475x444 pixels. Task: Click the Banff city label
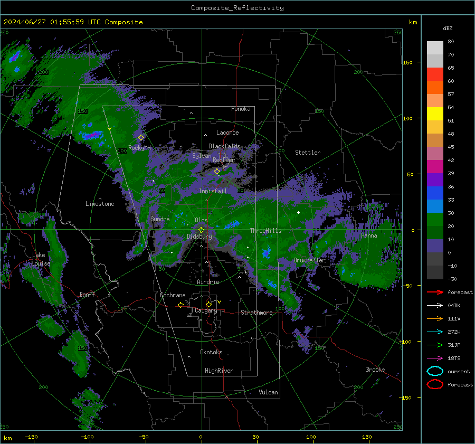(87, 294)
